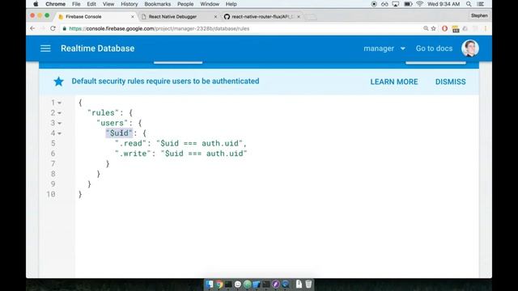The height and width of the screenshot is (291, 518).
Task: Click the screen recording indicator icon
Action: (374, 4)
